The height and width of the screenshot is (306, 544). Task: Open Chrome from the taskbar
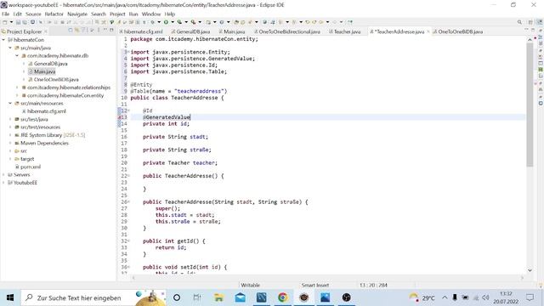[x=283, y=297]
